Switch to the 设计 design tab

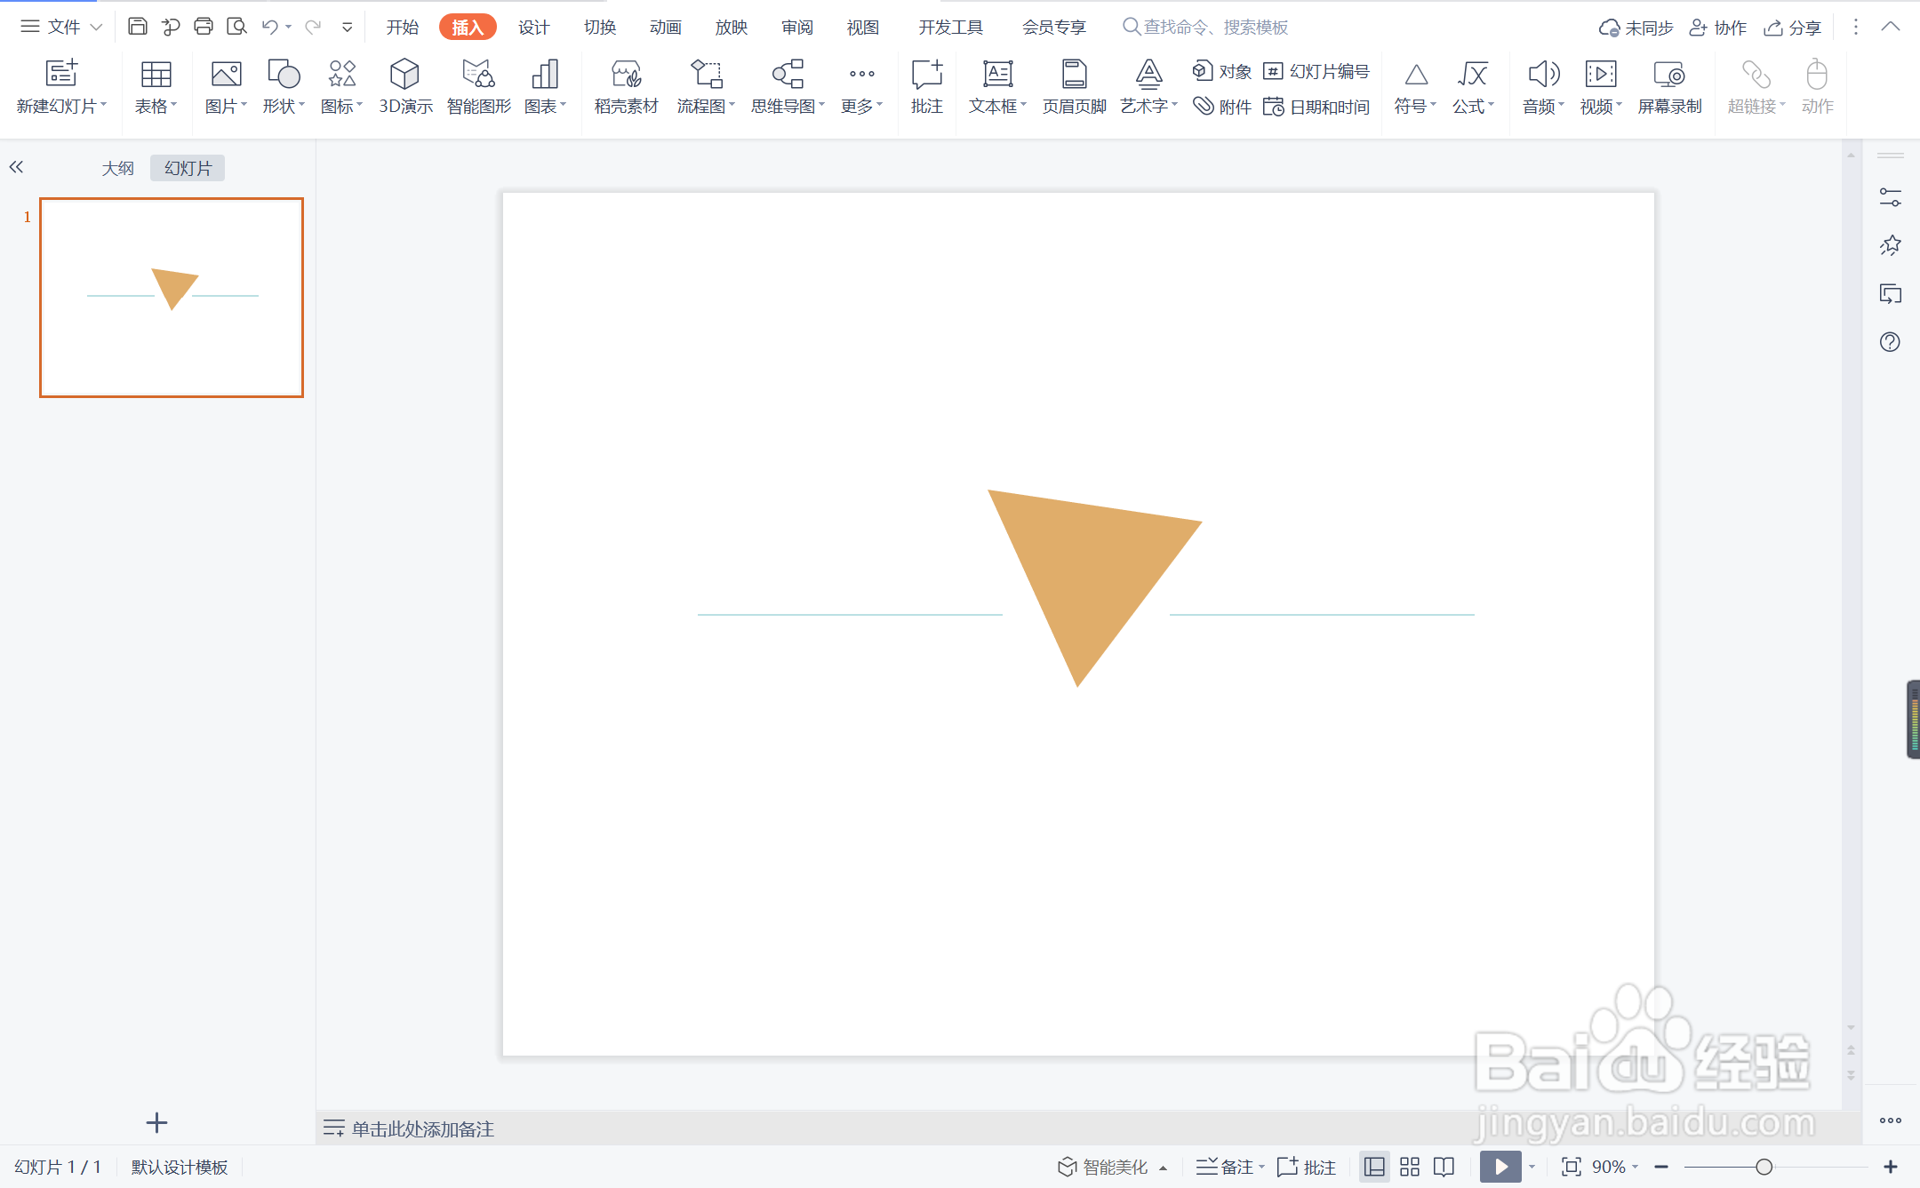533,27
